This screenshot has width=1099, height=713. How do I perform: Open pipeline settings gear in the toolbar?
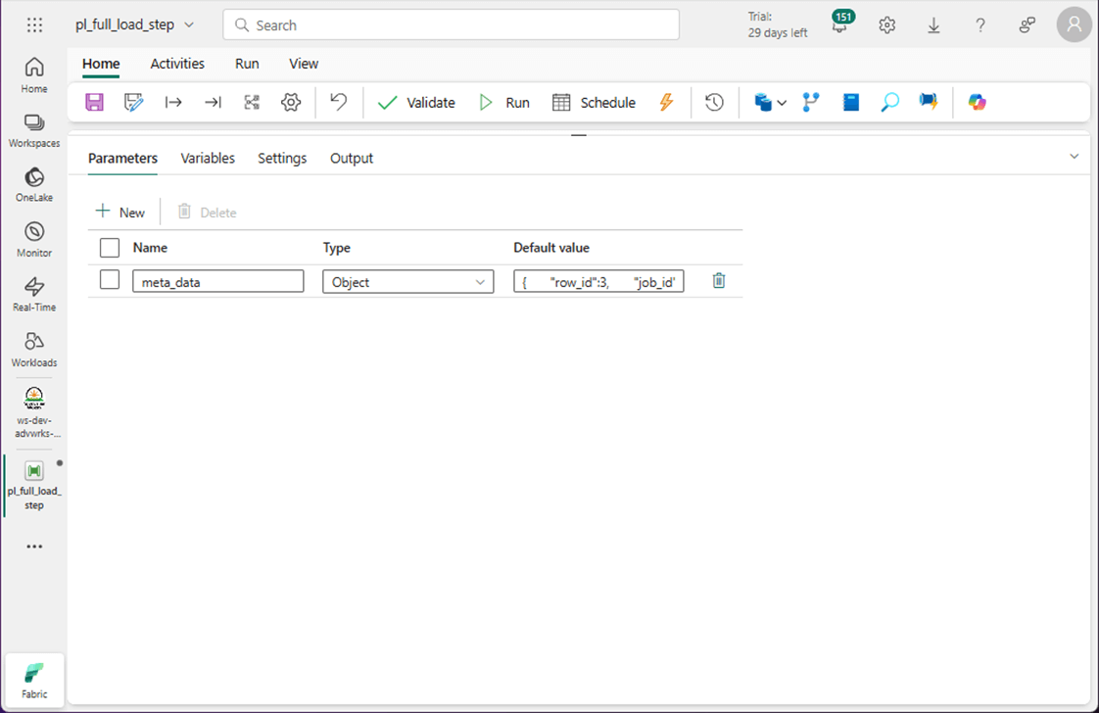pos(291,103)
